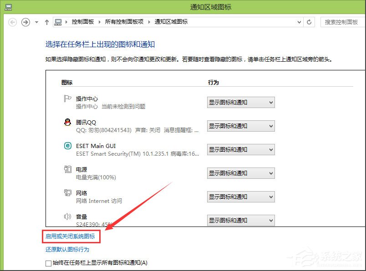Click the ESET Main GUI icon
The width and height of the screenshot is (366, 271).
pos(68,146)
